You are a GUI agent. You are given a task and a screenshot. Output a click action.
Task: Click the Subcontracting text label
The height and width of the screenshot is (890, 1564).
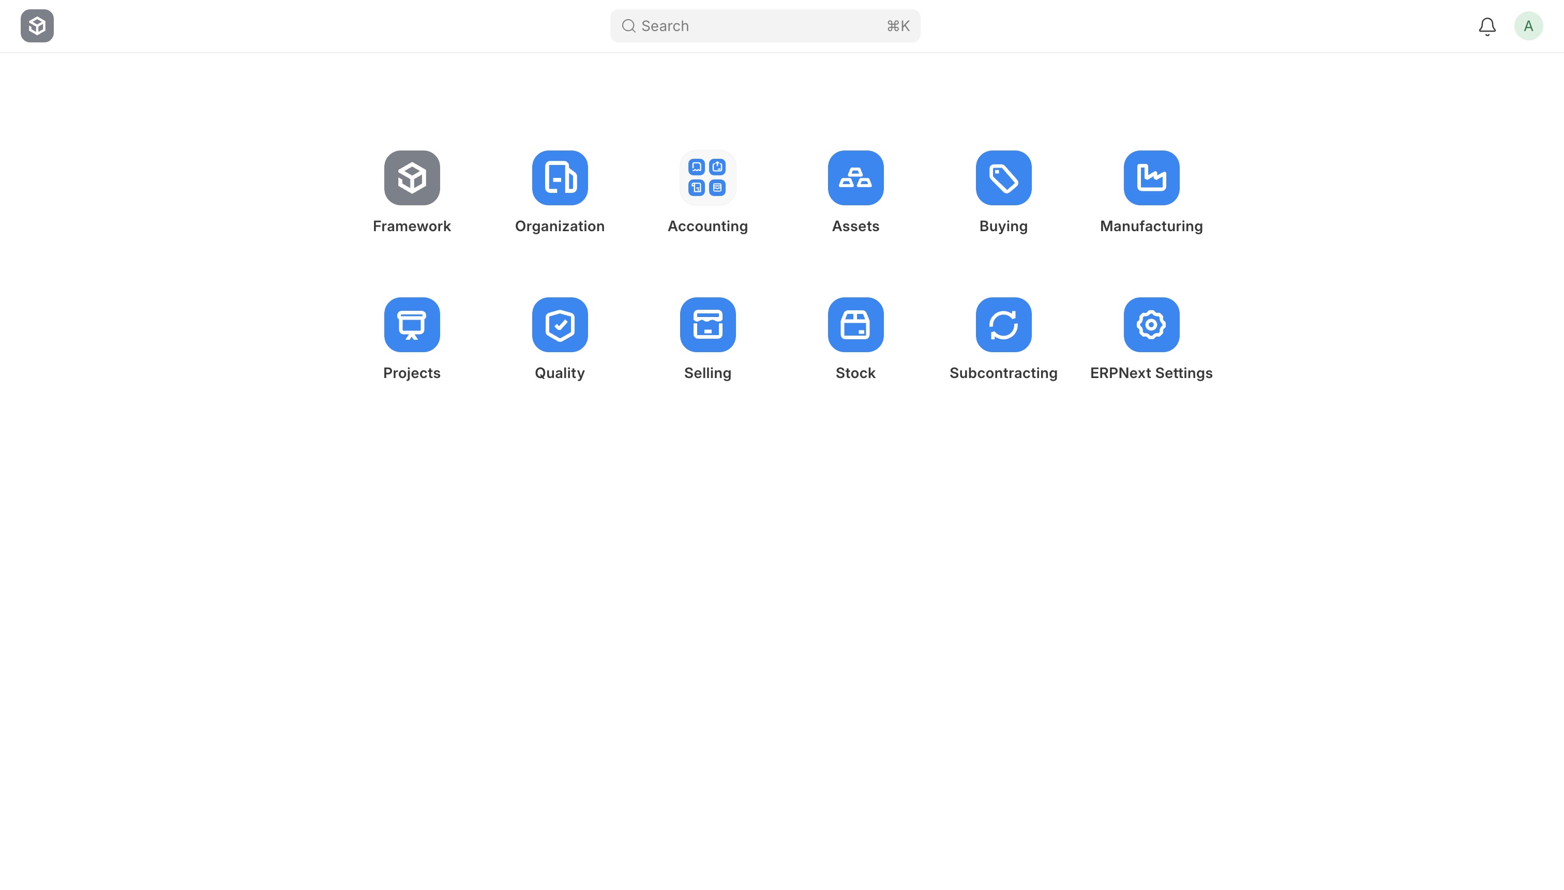(x=1003, y=373)
